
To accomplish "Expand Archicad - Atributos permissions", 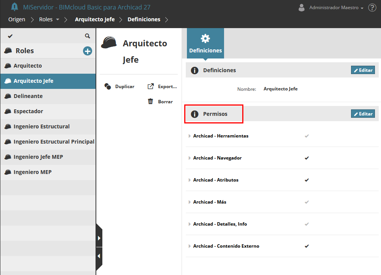I will (x=190, y=180).
